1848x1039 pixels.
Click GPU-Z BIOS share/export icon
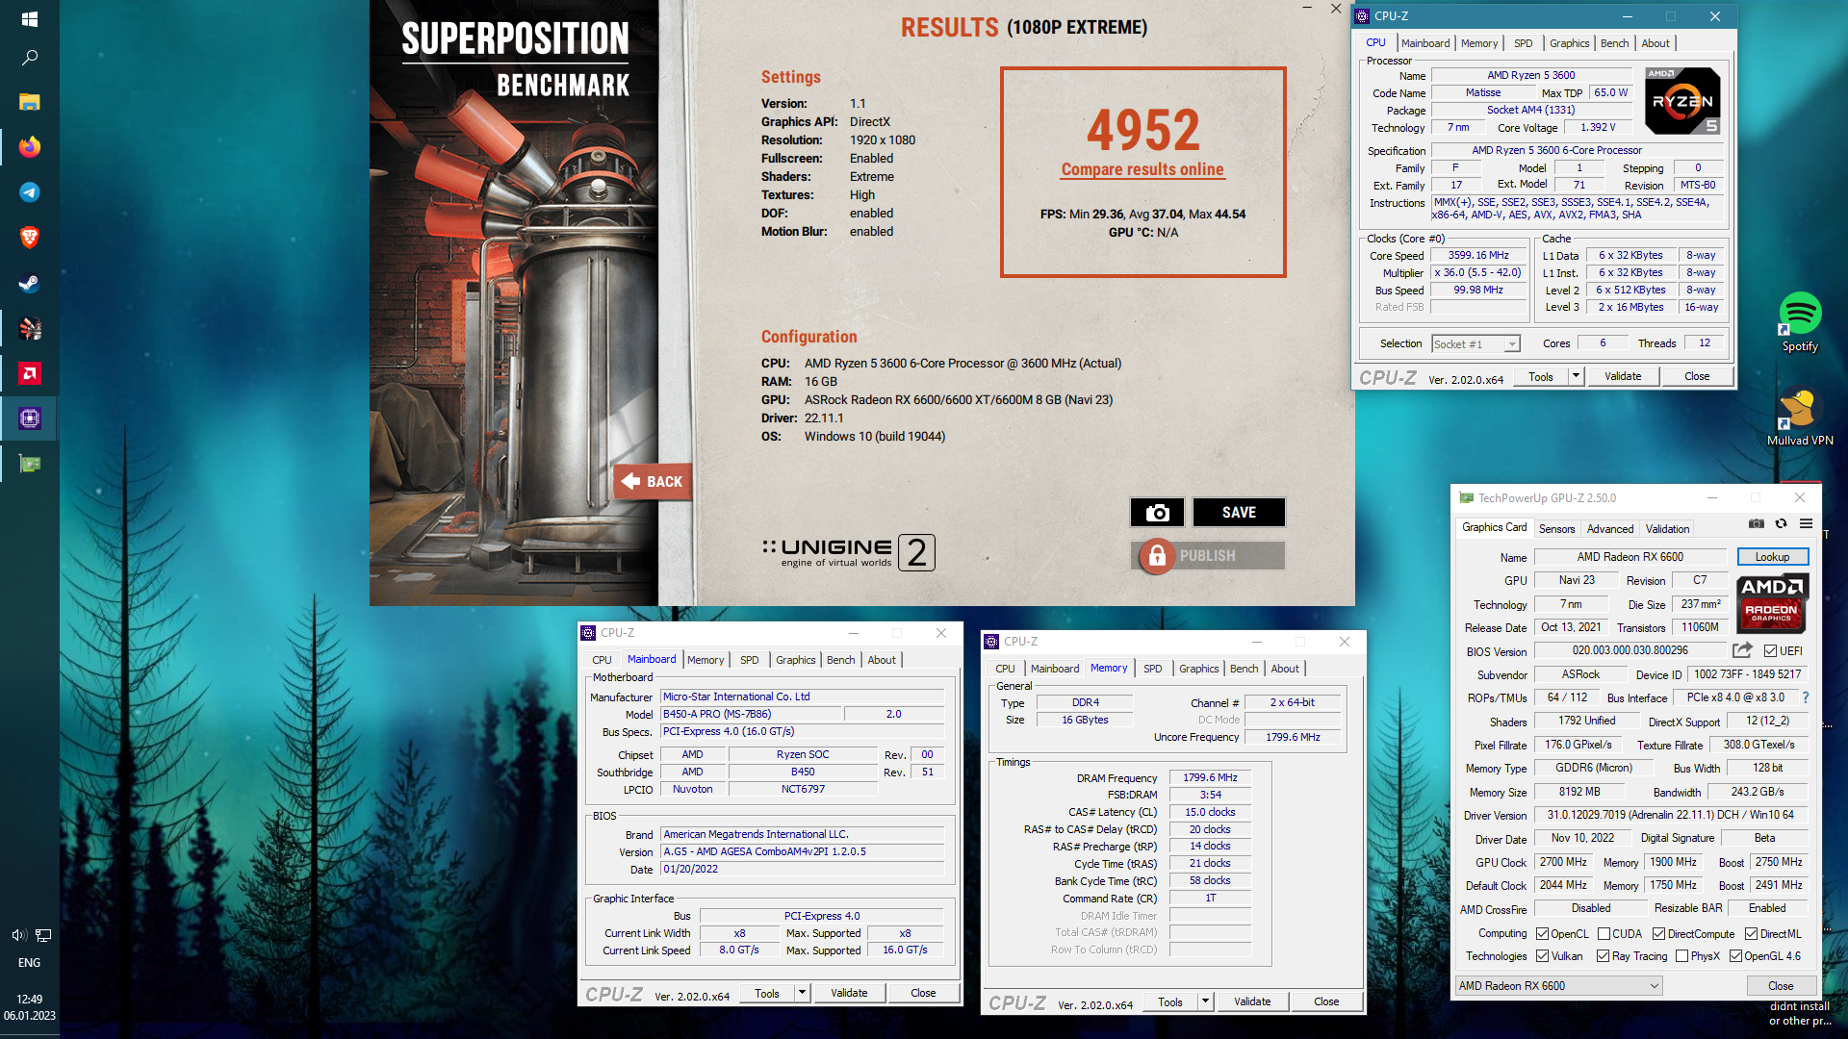point(1742,650)
